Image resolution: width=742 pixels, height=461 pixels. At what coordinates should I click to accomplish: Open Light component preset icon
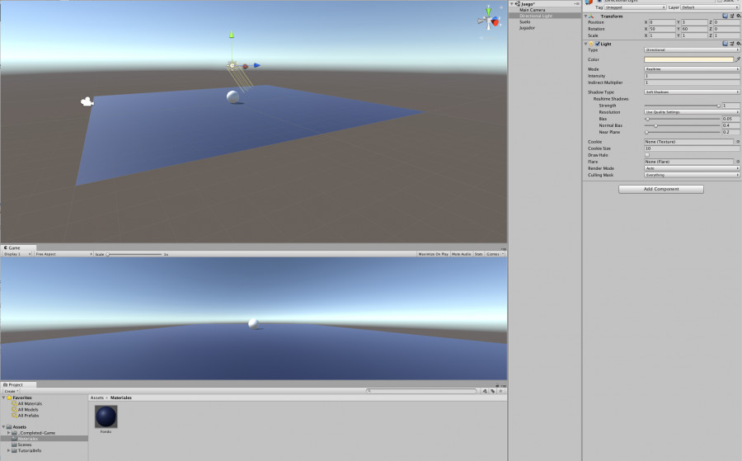pos(731,44)
